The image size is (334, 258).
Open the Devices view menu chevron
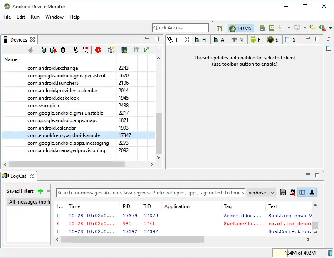click(x=158, y=48)
